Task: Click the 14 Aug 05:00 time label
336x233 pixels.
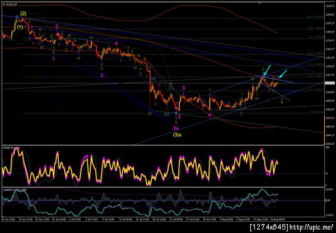Action: (277, 220)
